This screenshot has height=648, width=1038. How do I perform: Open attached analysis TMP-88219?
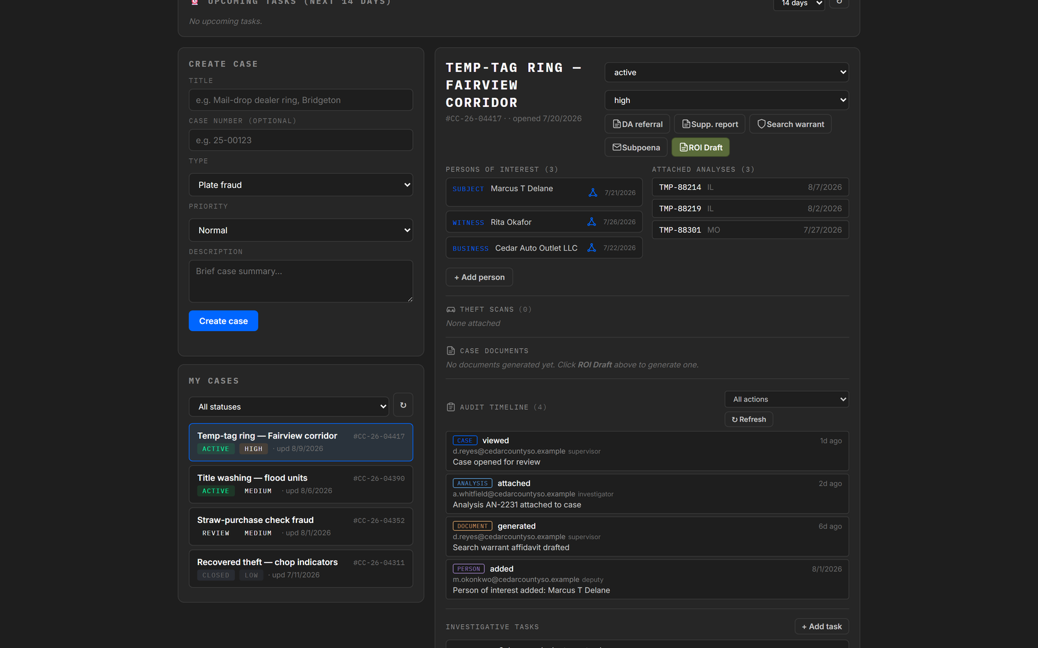pyautogui.click(x=751, y=209)
